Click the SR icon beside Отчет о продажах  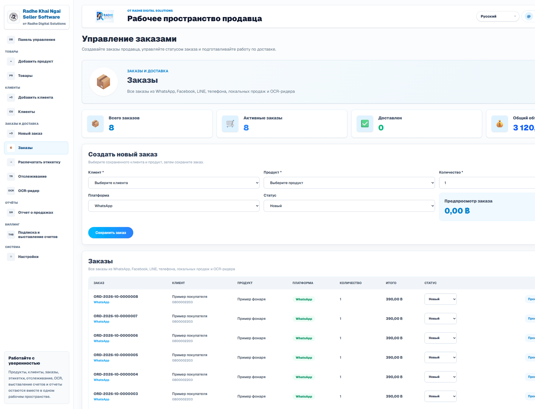click(11, 212)
